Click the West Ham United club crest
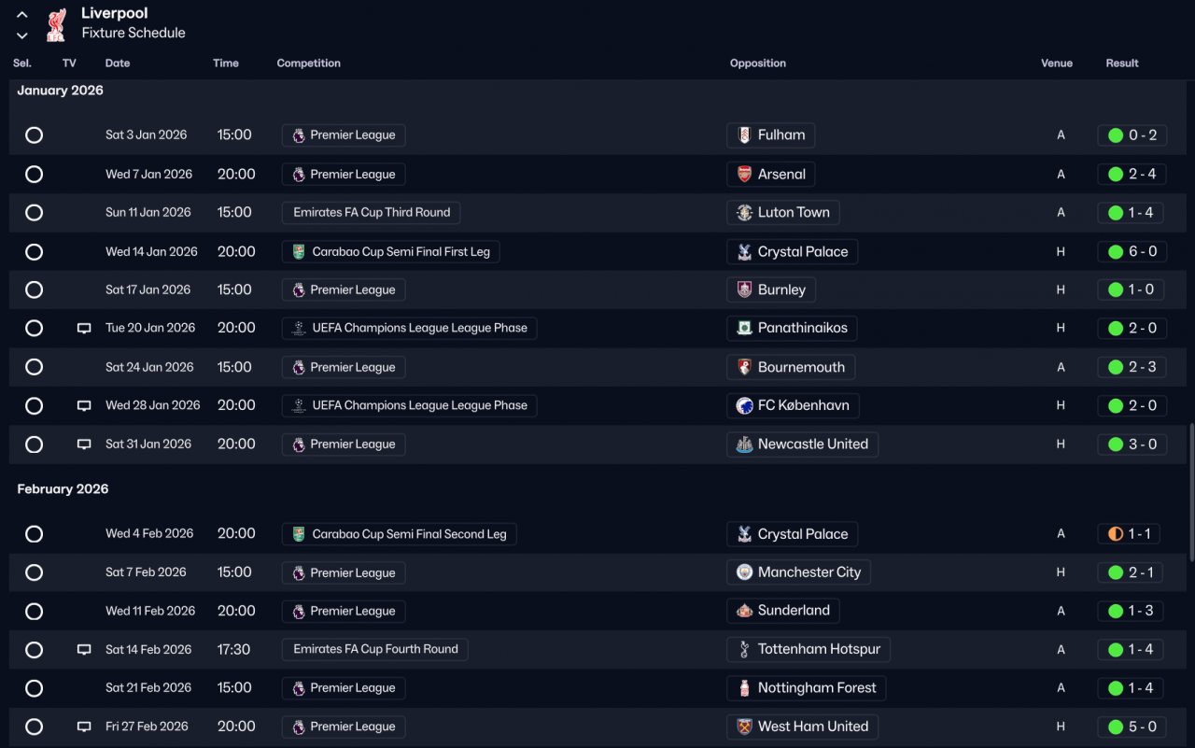This screenshot has width=1195, height=748. (744, 727)
